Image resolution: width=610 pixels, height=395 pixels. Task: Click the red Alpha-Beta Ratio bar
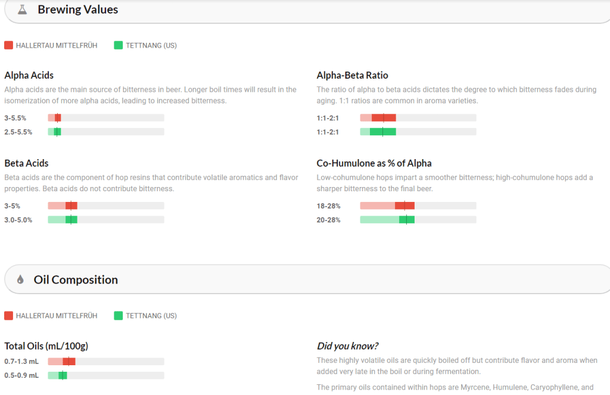383,118
